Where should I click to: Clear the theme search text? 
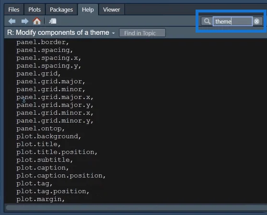click(x=256, y=21)
